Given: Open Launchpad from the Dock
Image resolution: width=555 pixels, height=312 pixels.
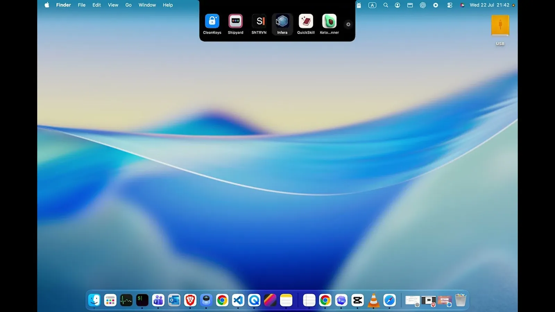Looking at the screenshot, I should tap(110, 300).
